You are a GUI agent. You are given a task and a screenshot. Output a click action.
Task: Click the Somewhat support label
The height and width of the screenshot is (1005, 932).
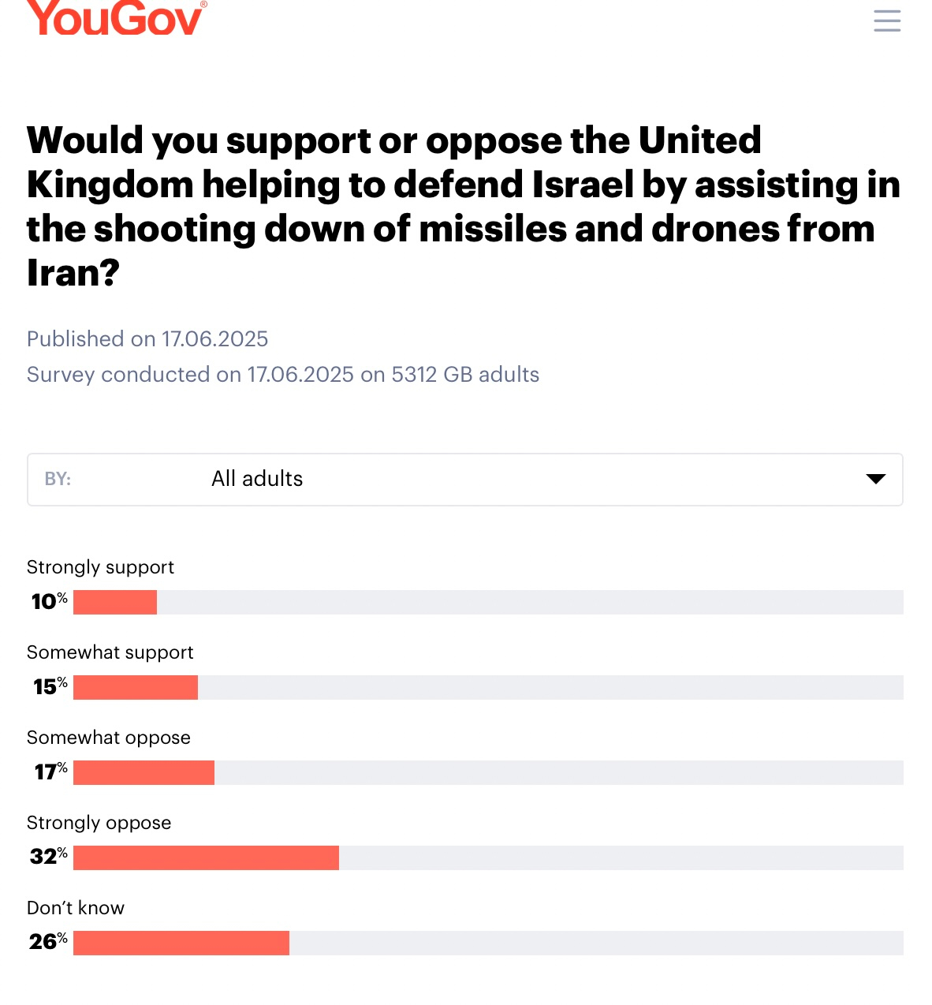pos(110,652)
